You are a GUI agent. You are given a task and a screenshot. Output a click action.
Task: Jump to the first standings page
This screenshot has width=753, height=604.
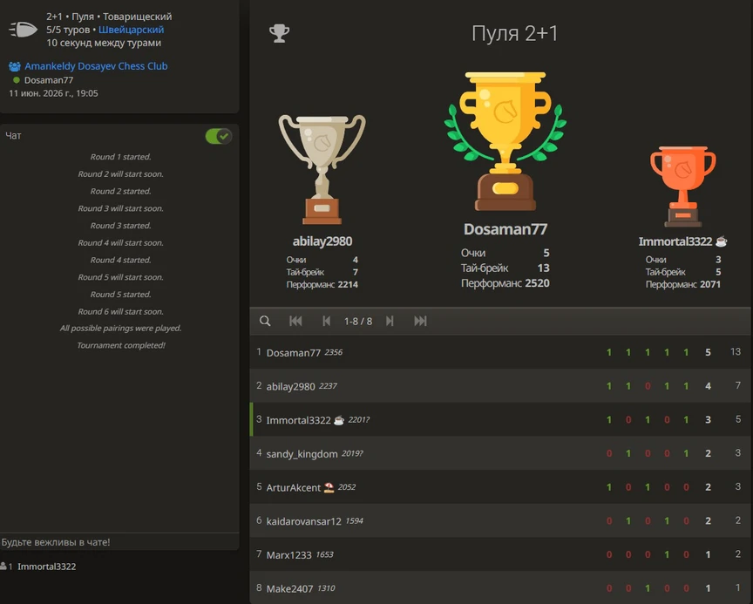[x=295, y=321]
